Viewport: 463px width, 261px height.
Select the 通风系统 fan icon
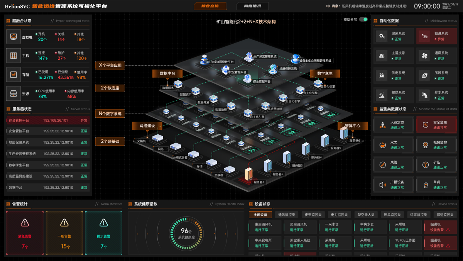click(x=425, y=56)
